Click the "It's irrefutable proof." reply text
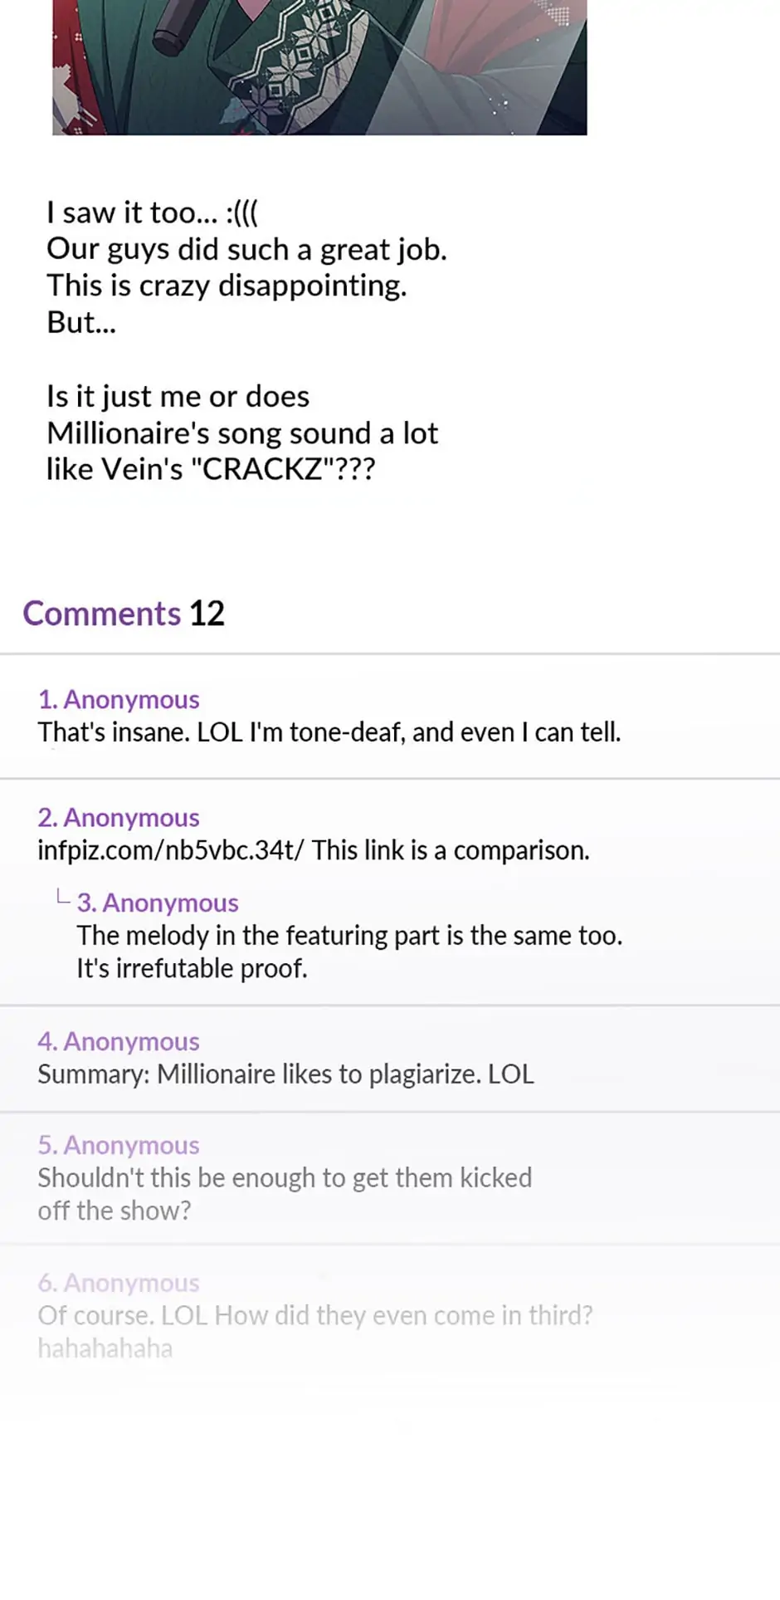Screen dimensions: 780x1600 click(192, 968)
